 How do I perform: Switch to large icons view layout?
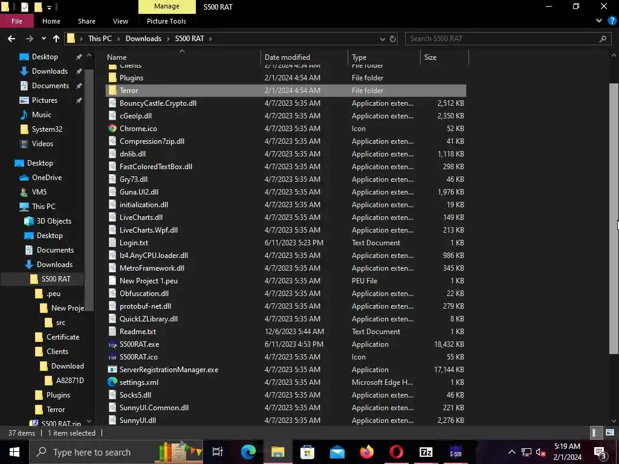(x=610, y=433)
